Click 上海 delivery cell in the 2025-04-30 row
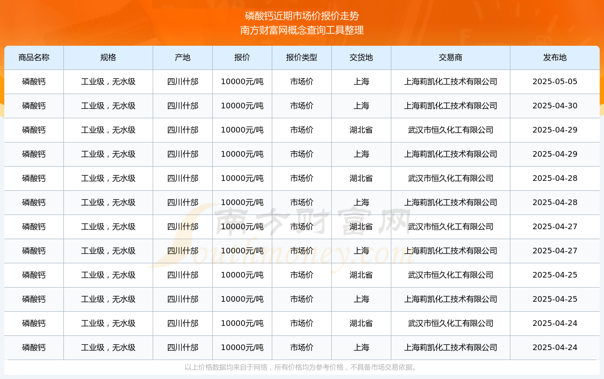The image size is (604, 379). [x=361, y=106]
